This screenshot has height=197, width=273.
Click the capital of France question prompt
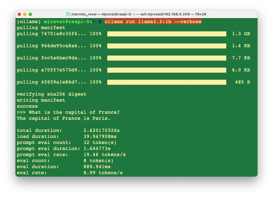[74, 112]
